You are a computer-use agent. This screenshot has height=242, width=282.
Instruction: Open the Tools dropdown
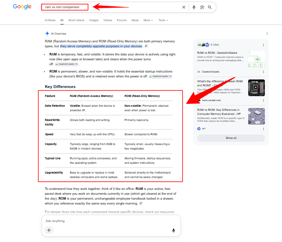coord(163,20)
